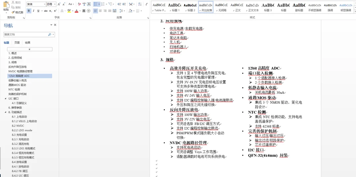
Task: Click the paragraph shading paint bucket
Action: click(x=130, y=11)
